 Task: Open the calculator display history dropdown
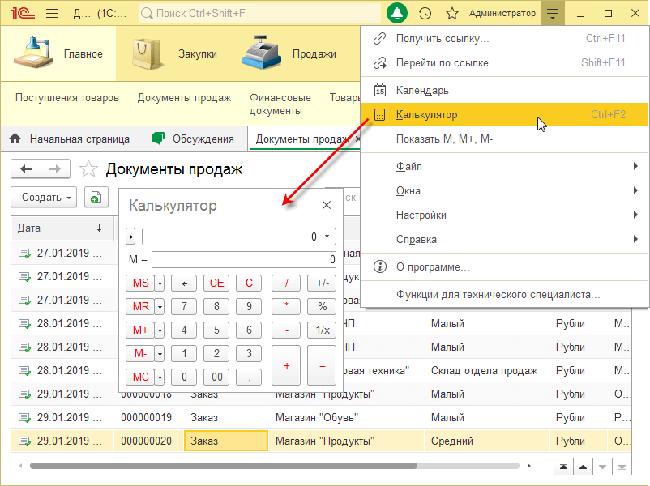pyautogui.click(x=327, y=237)
